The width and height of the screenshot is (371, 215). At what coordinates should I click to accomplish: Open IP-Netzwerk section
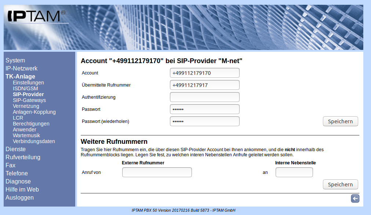point(21,68)
